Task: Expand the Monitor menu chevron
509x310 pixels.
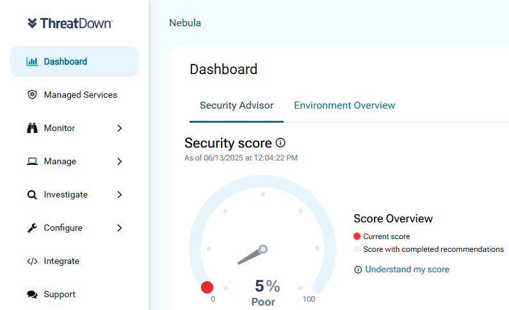Action: [x=120, y=128]
